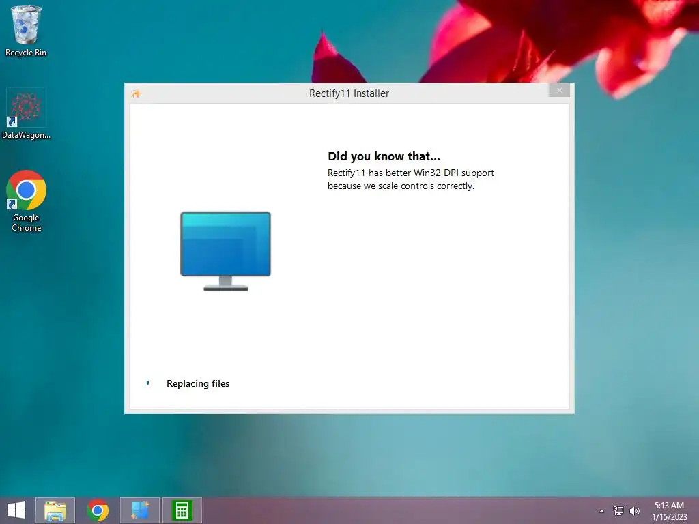Open Chrome from the taskbar

tap(98, 510)
